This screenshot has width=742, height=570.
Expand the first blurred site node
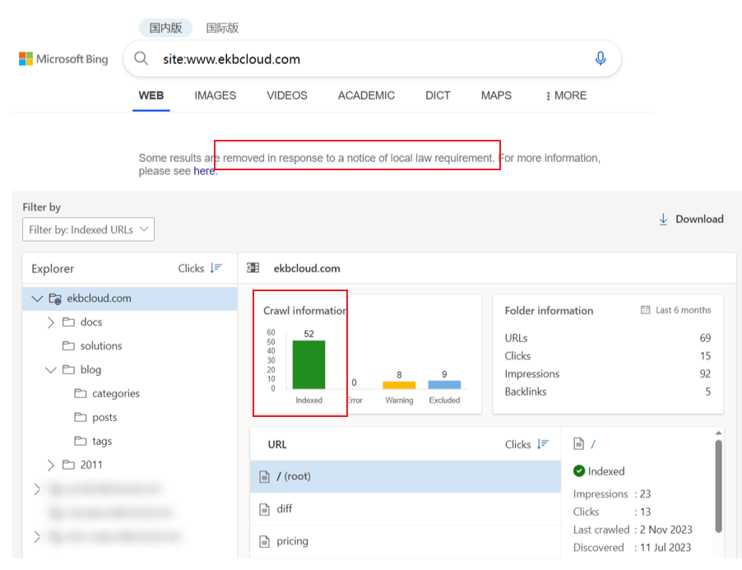(37, 489)
